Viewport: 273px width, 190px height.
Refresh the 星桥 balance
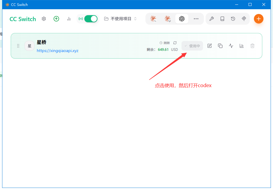point(175,43)
